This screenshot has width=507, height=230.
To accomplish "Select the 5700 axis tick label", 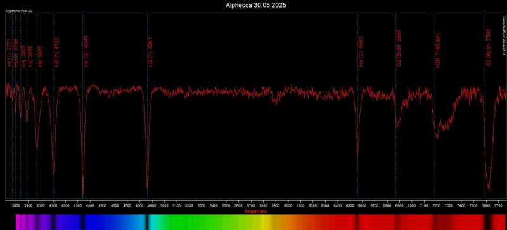I will (251, 205).
